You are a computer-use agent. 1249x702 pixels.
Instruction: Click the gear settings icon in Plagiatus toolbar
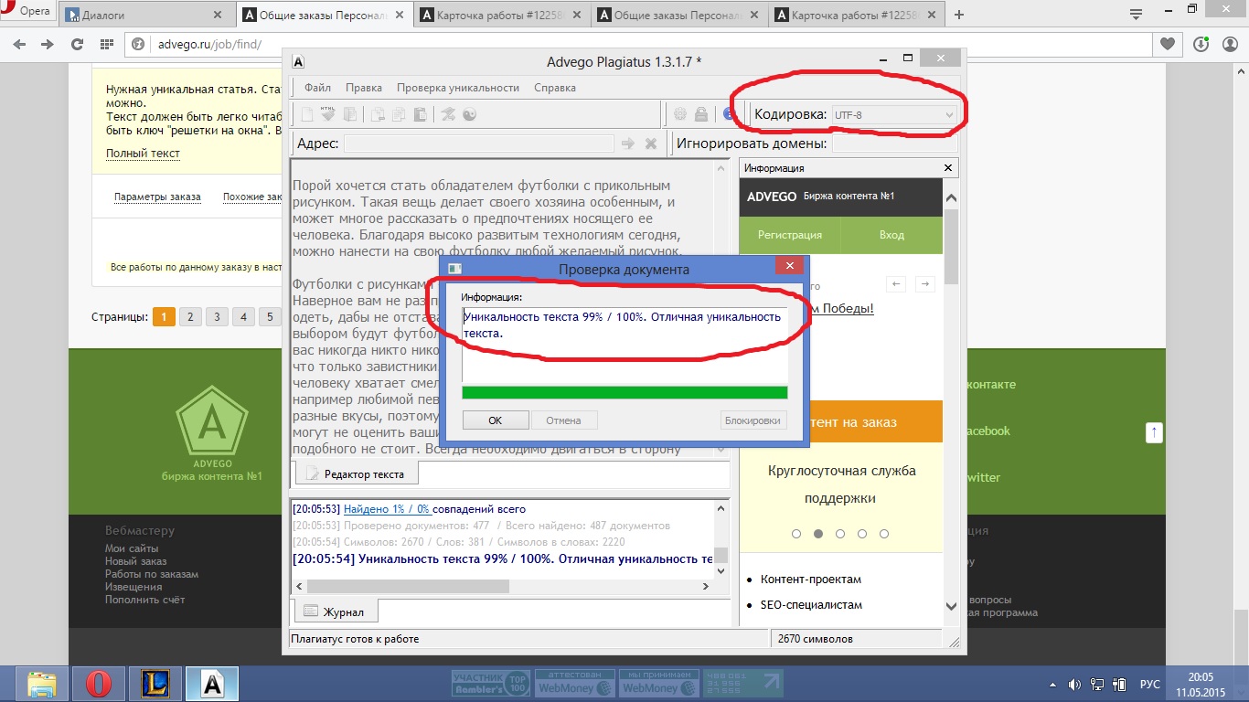[680, 114]
